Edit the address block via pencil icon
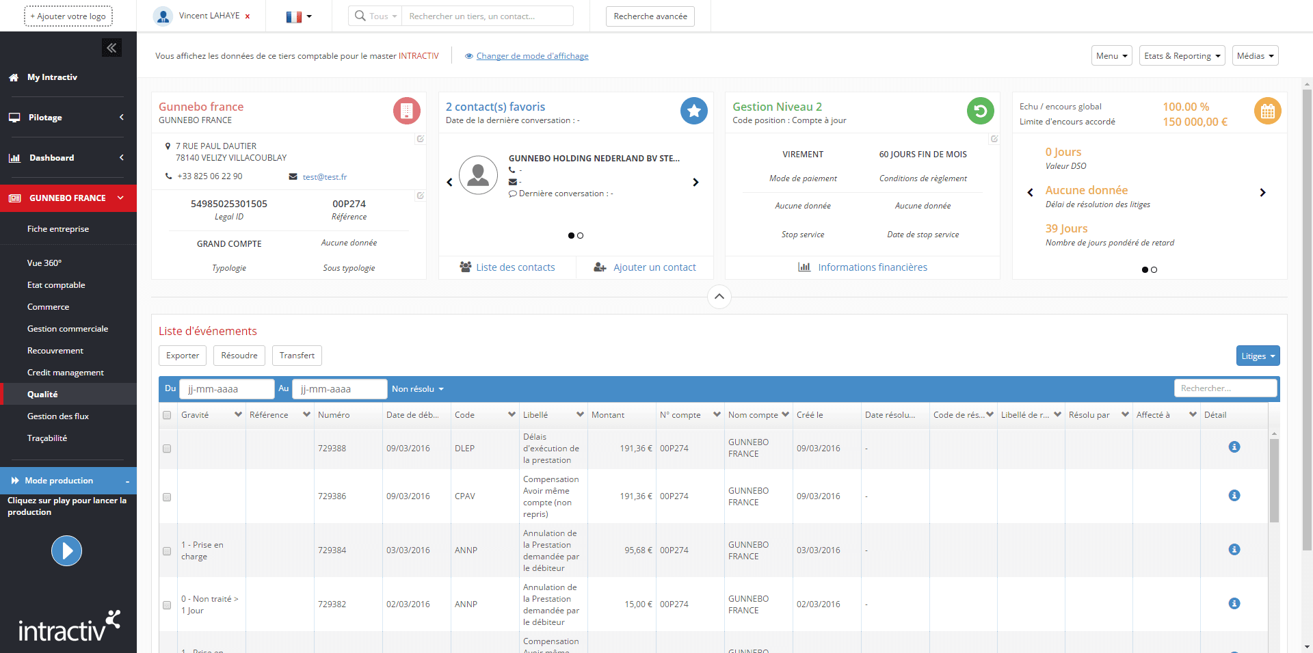The height and width of the screenshot is (653, 1313). click(421, 139)
